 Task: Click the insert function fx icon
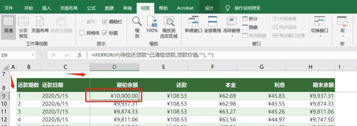pyautogui.click(x=80, y=55)
